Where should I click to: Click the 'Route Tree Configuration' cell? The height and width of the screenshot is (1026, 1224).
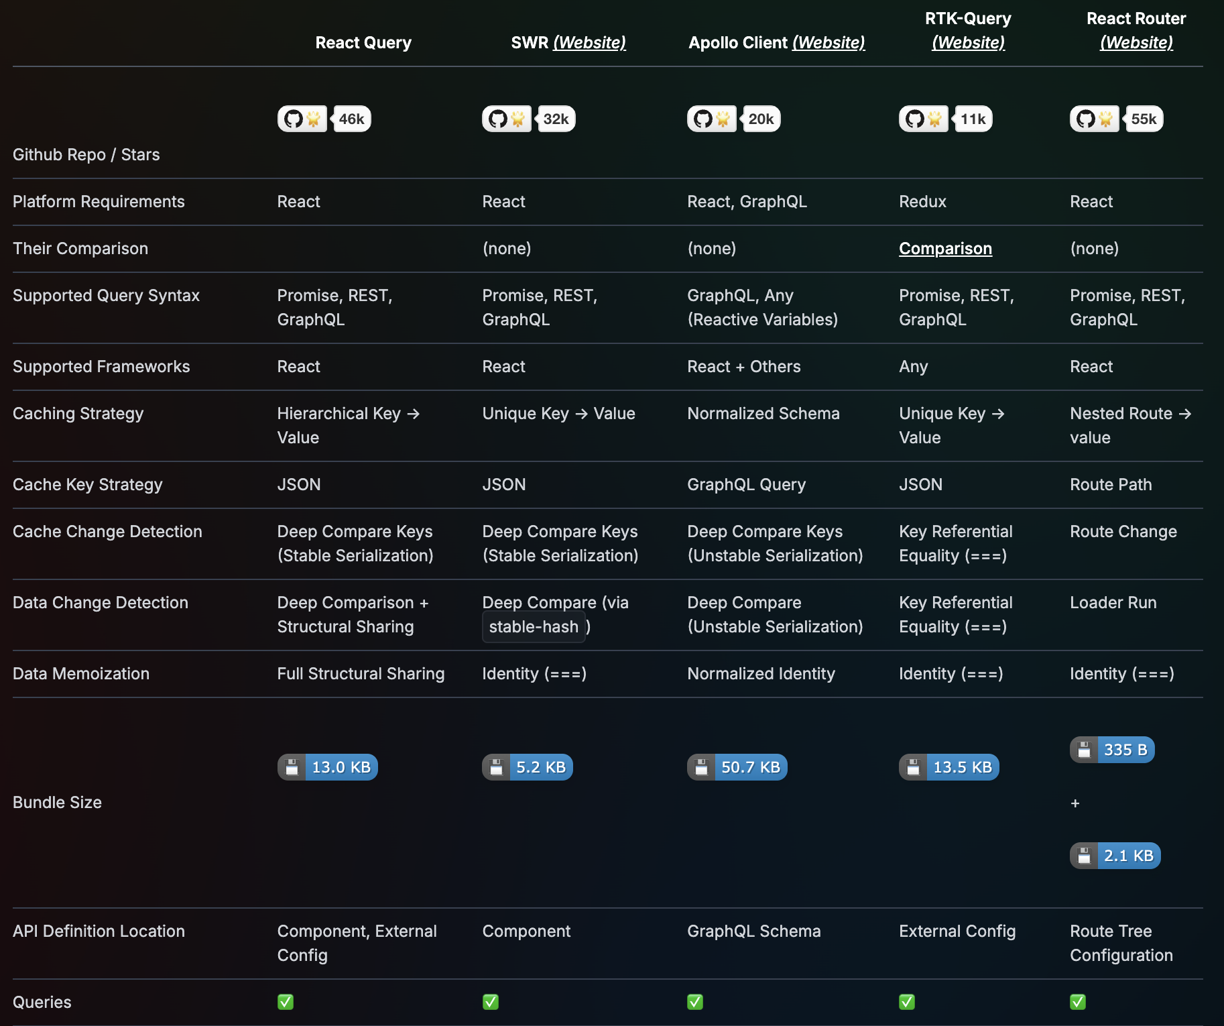click(x=1121, y=944)
